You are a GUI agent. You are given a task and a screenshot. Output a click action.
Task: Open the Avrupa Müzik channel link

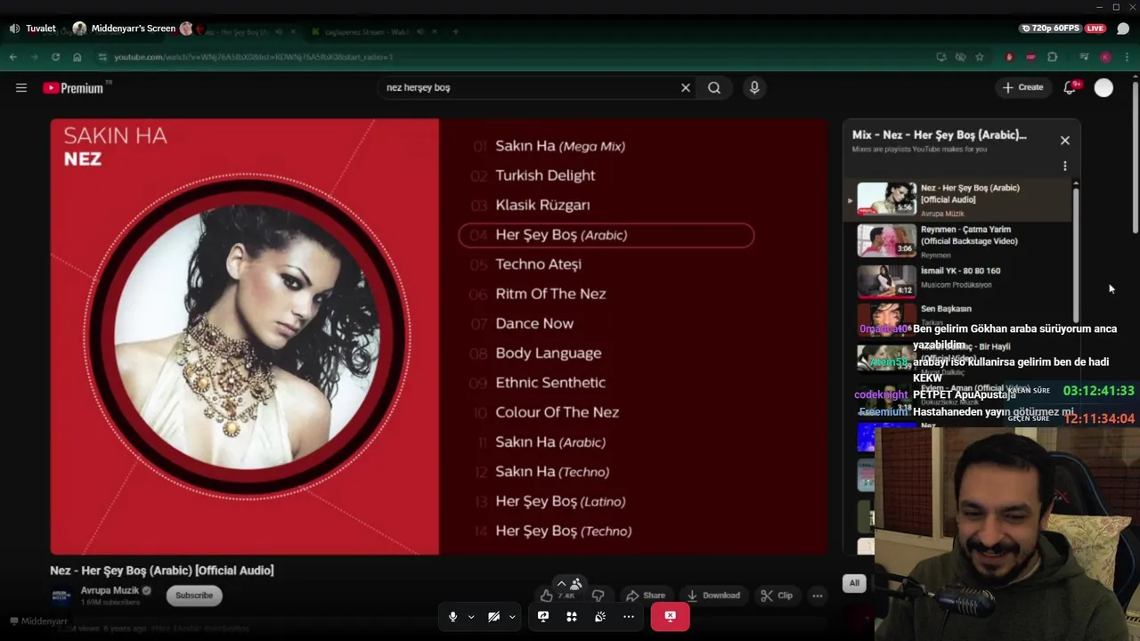110,590
